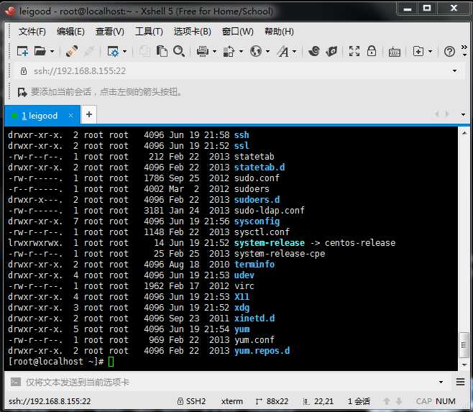This screenshot has height=412, width=473.
Task: Expand the globe icon dropdown arrow
Action: pyautogui.click(x=267, y=52)
